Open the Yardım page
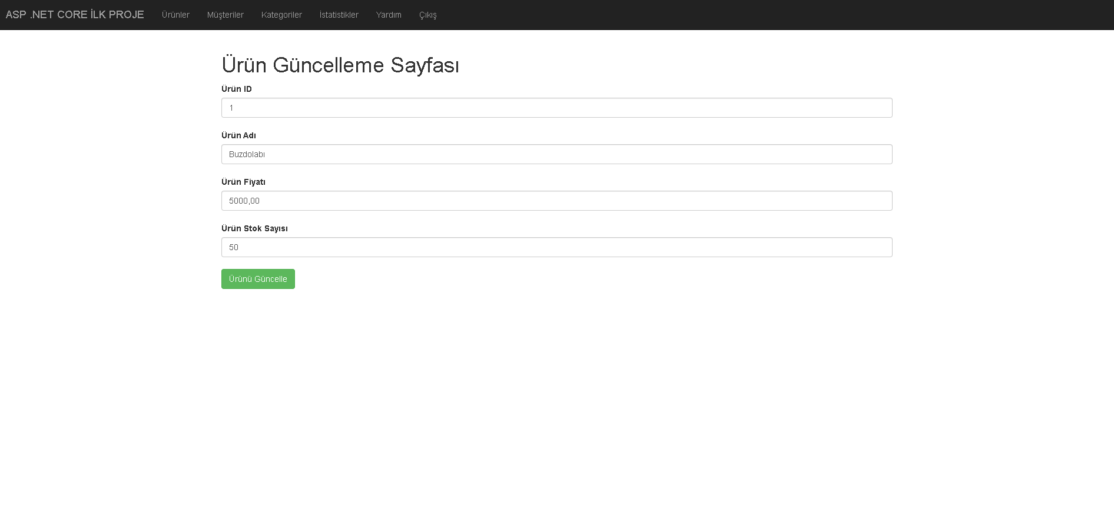The height and width of the screenshot is (532, 1114). point(389,15)
